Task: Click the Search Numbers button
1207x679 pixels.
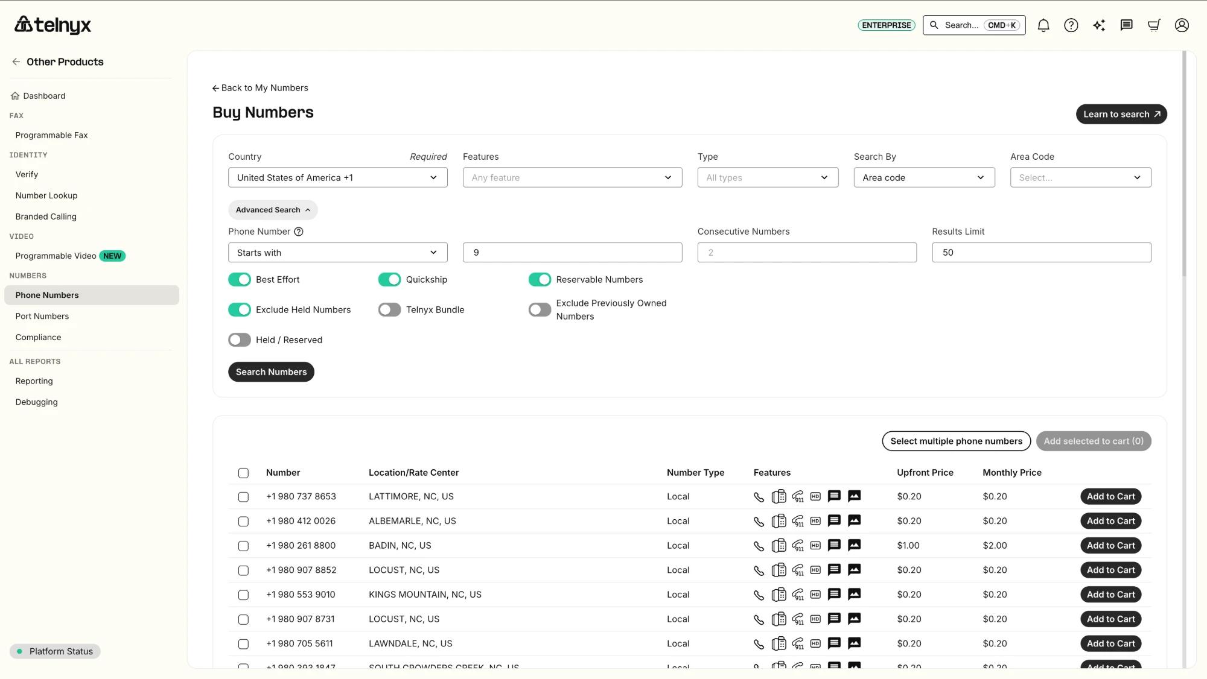Action: point(271,372)
